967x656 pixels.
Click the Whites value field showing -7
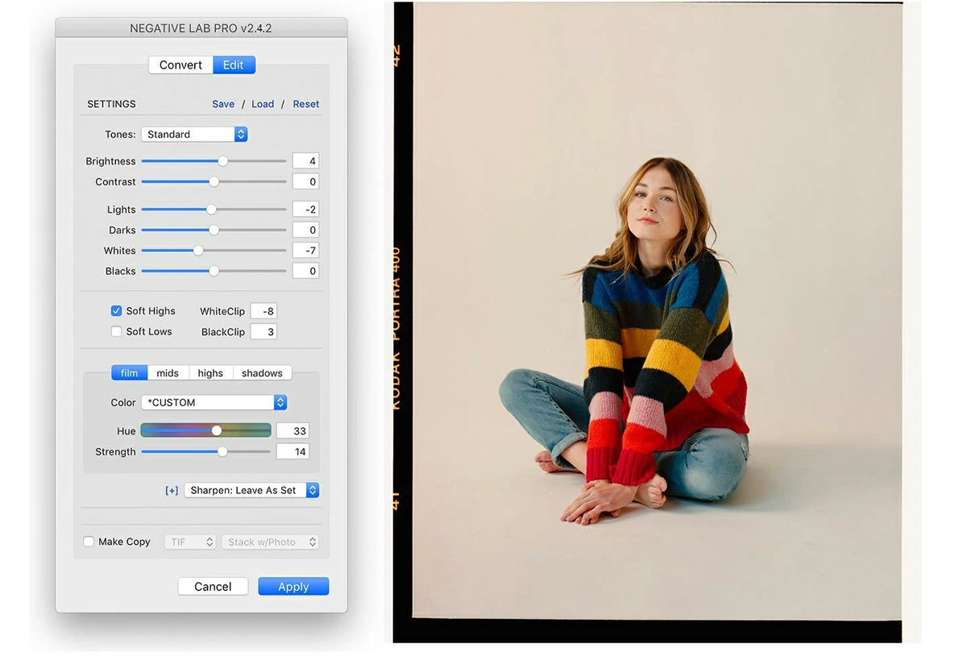(x=305, y=251)
